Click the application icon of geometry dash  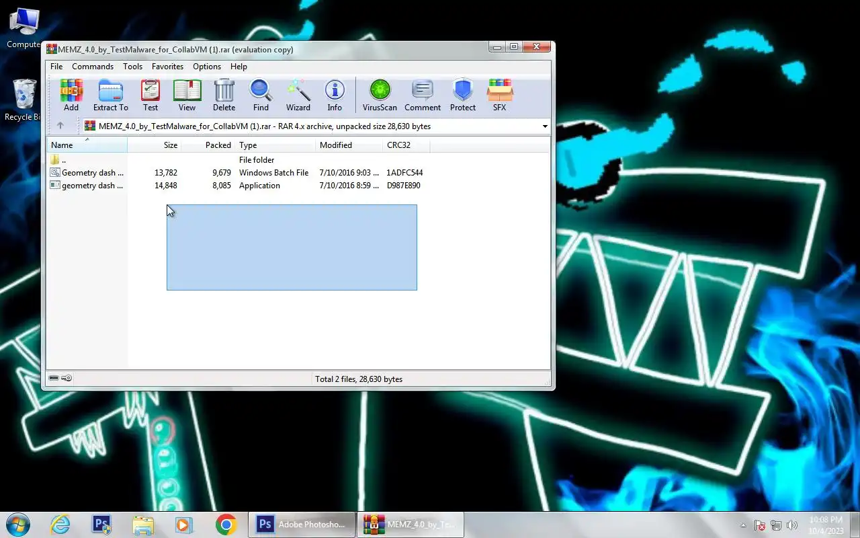pos(55,186)
